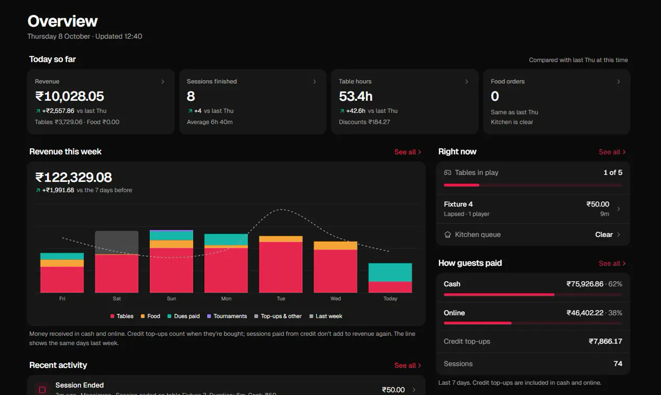Select the Tue bar in revenue chart
Screen dimensions: 661x395
281,265
